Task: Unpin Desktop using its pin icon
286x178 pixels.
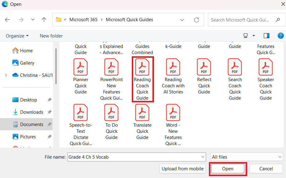Action: tap(49, 100)
